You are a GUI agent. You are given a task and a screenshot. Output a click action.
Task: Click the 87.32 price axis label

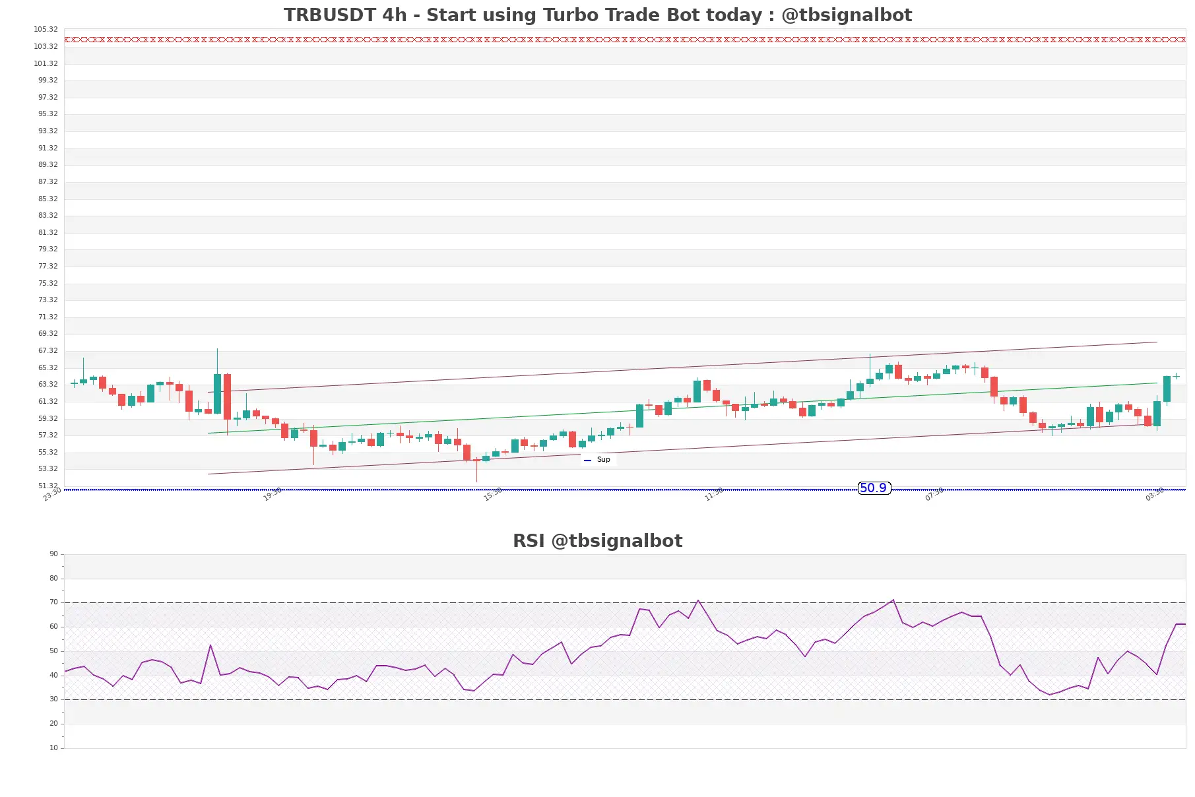coord(48,182)
